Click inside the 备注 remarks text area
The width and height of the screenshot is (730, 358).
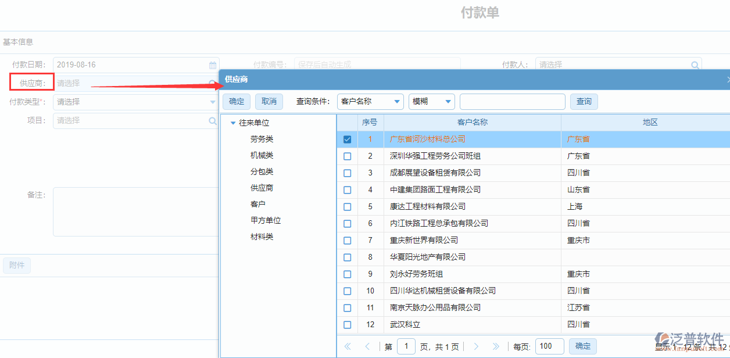(x=134, y=211)
